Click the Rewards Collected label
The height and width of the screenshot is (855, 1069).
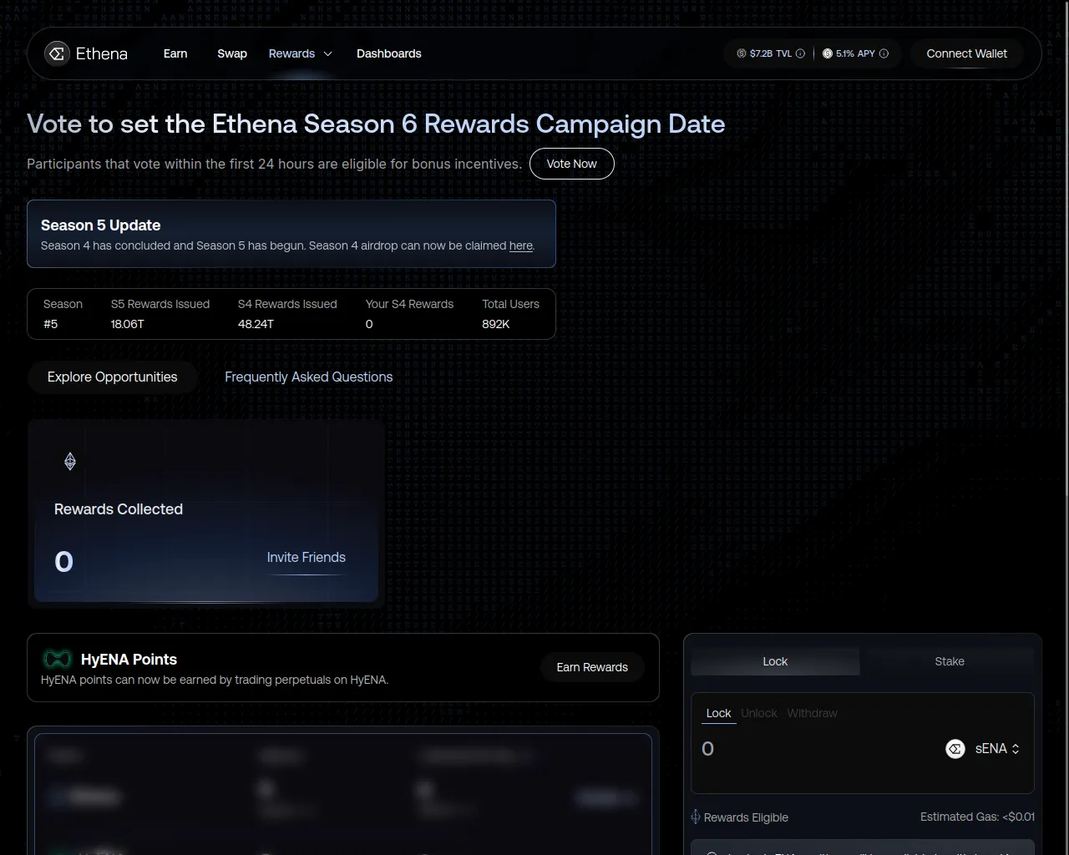click(119, 509)
